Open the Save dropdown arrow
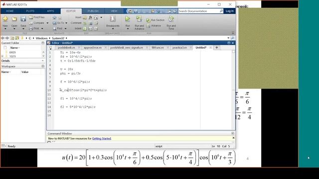This screenshot has width=319, height=179. point(23,29)
